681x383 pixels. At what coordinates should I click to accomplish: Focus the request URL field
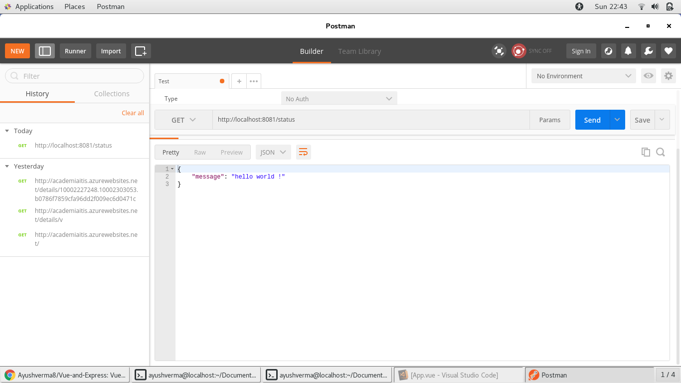pyautogui.click(x=371, y=120)
